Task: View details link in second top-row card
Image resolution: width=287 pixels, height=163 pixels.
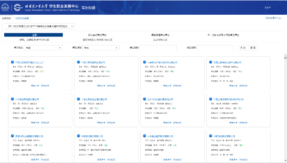Action: coord(101,86)
